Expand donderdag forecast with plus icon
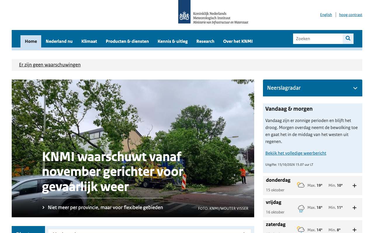Screen dimensions: 374x233 pos(354,186)
